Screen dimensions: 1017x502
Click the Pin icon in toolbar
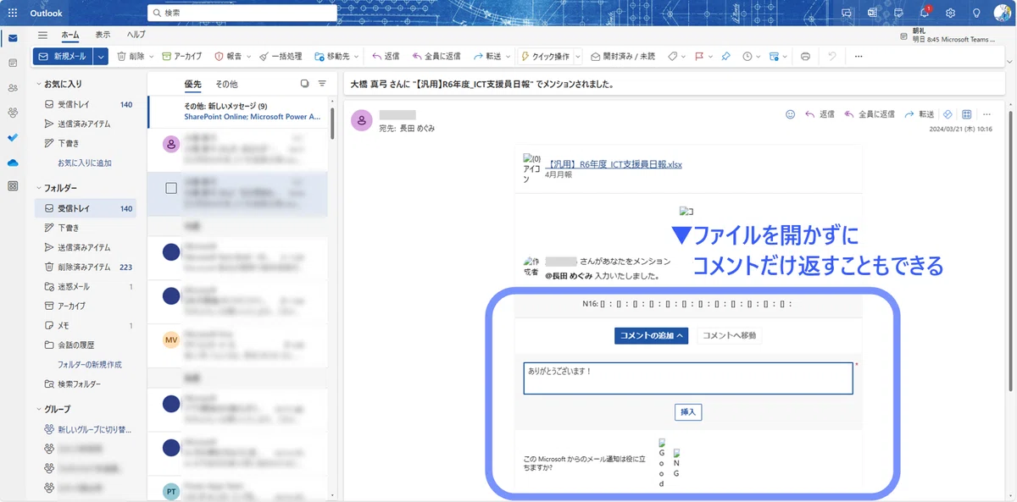pos(725,56)
